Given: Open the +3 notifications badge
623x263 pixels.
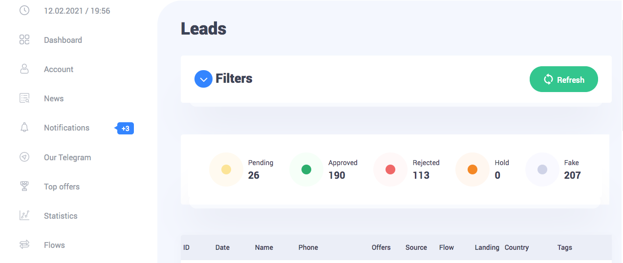Looking at the screenshot, I should click(x=125, y=129).
